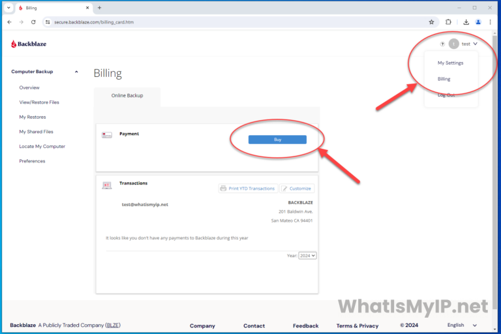Viewport: 501px width, 334px height.
Task: Collapse the Computer Backup sidebar section
Action: [x=76, y=72]
